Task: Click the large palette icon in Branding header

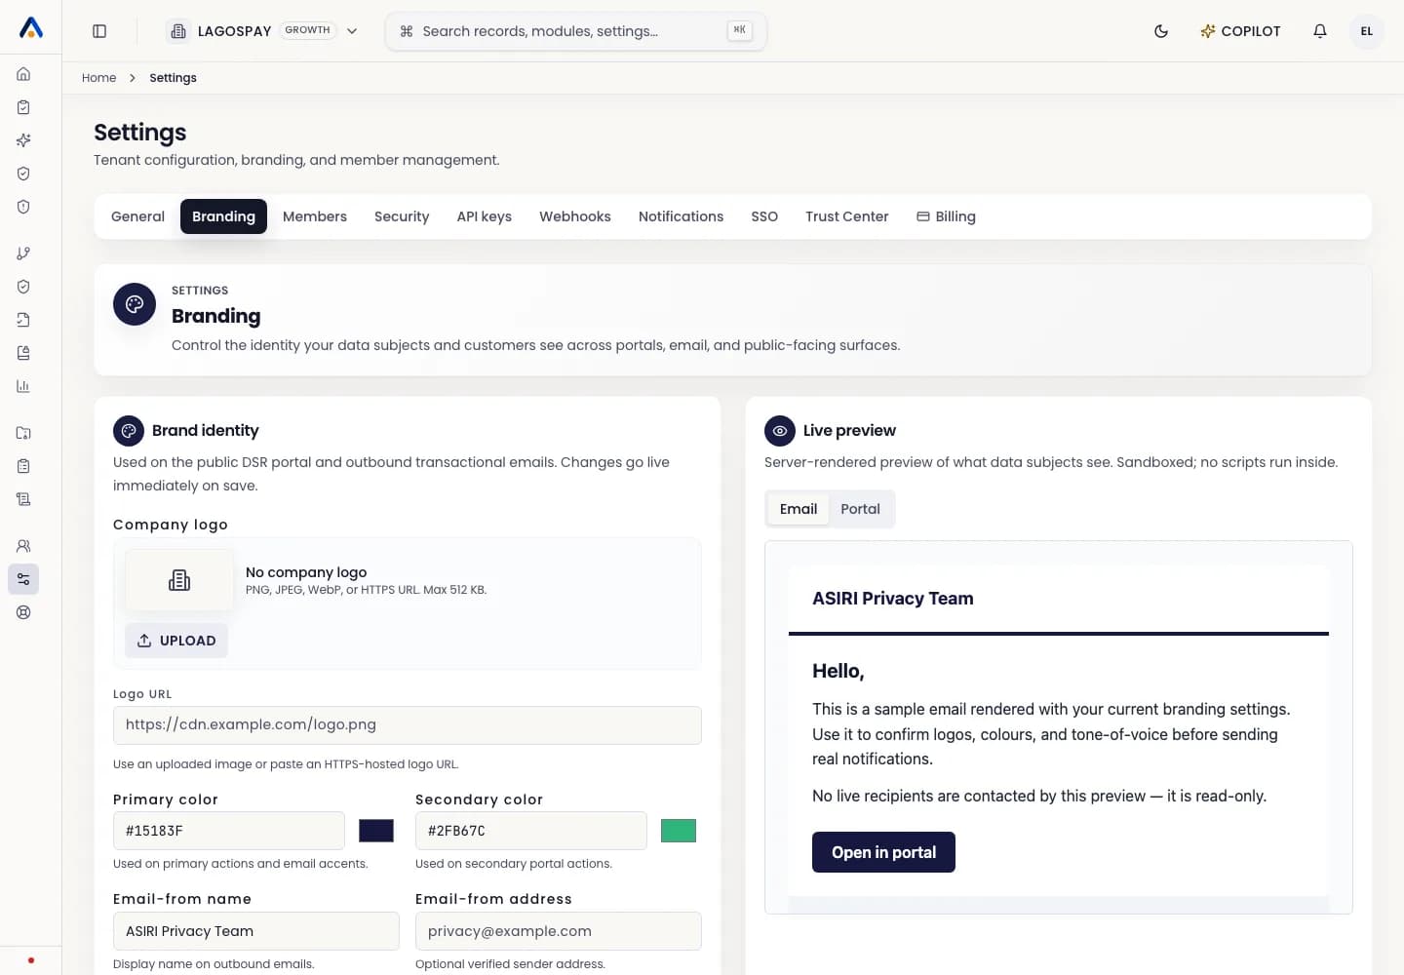Action: pyautogui.click(x=135, y=304)
